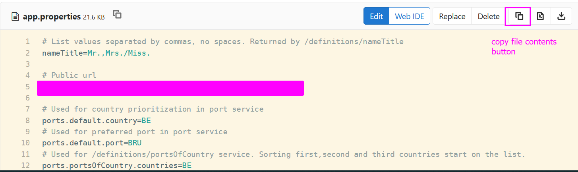Open the raw file view icon

(540, 16)
